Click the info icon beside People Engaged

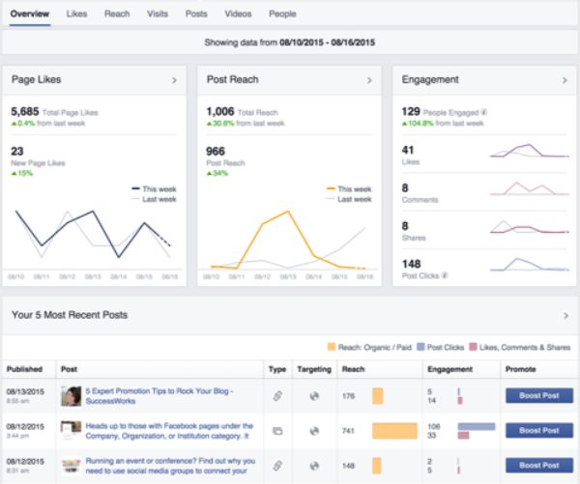point(484,112)
